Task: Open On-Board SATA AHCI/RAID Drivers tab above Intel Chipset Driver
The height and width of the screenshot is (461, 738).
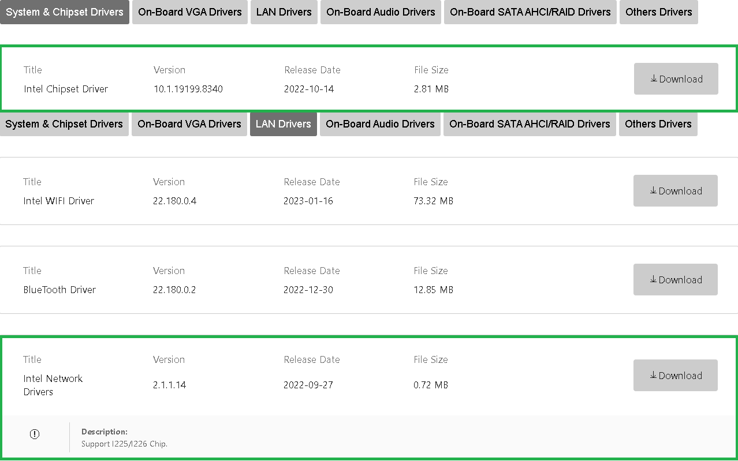Action: tap(530, 12)
